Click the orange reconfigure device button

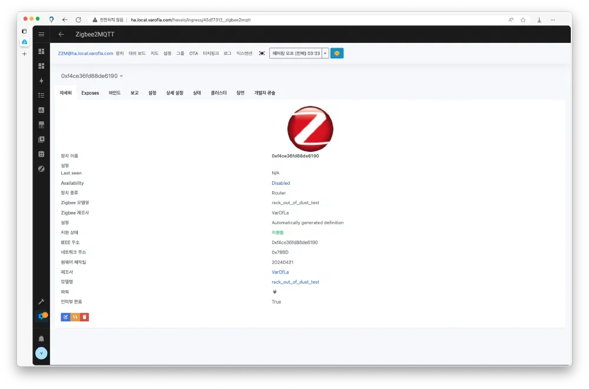coord(75,317)
